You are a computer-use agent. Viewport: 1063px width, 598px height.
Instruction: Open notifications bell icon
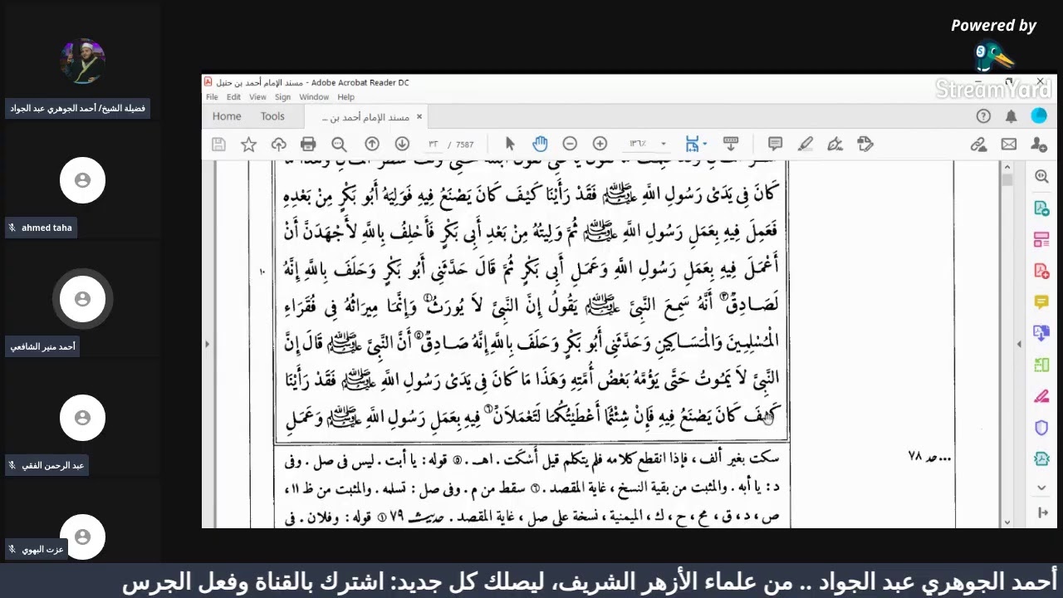(1011, 116)
